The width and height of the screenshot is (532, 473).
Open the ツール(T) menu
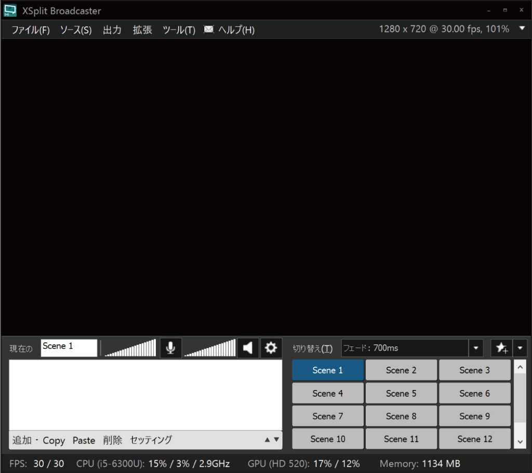coord(178,30)
